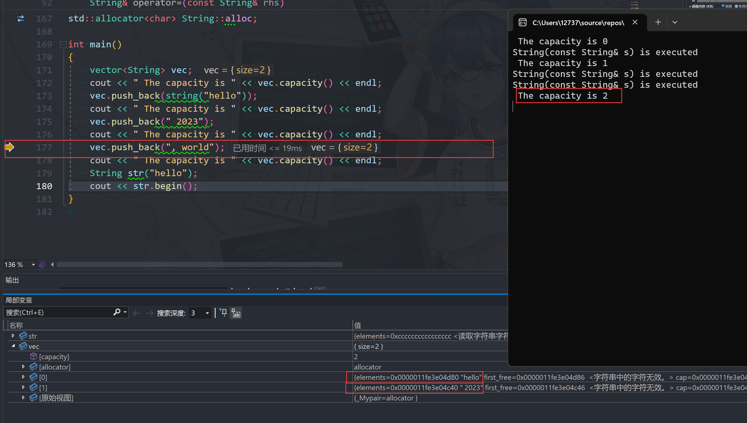Click the 输出 output panel title
Screen dimensions: 747x423
click(x=12, y=280)
